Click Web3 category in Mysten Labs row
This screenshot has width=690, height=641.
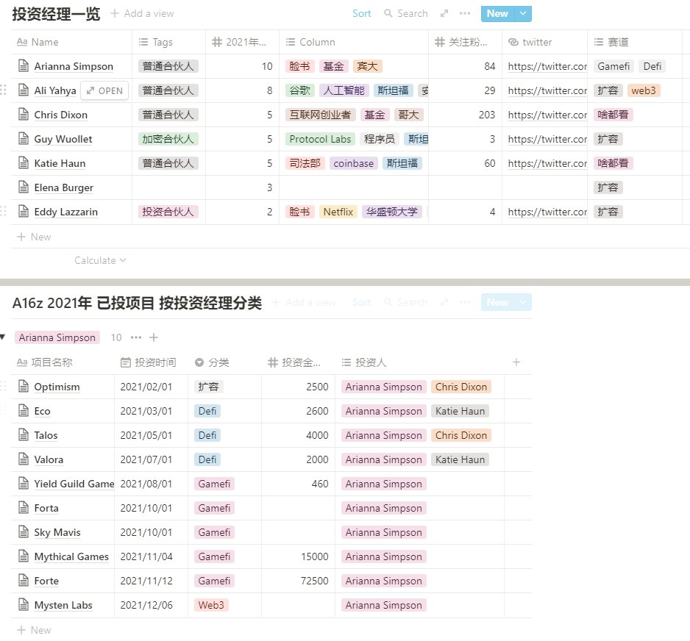point(211,604)
